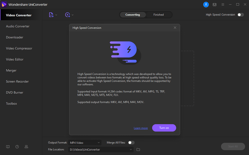
Task: Open the File Location path dropdown
Action: pyautogui.click(x=101, y=149)
